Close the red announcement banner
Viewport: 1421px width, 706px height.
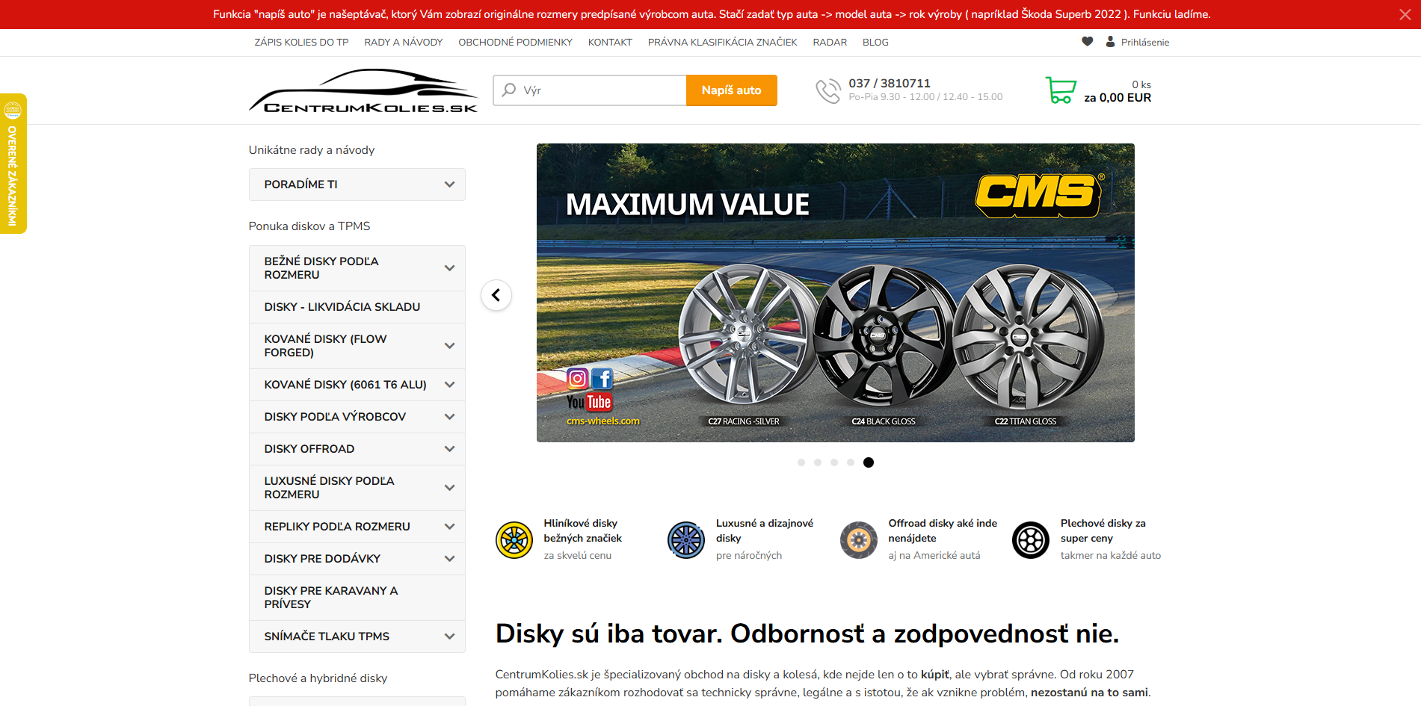(x=1405, y=15)
